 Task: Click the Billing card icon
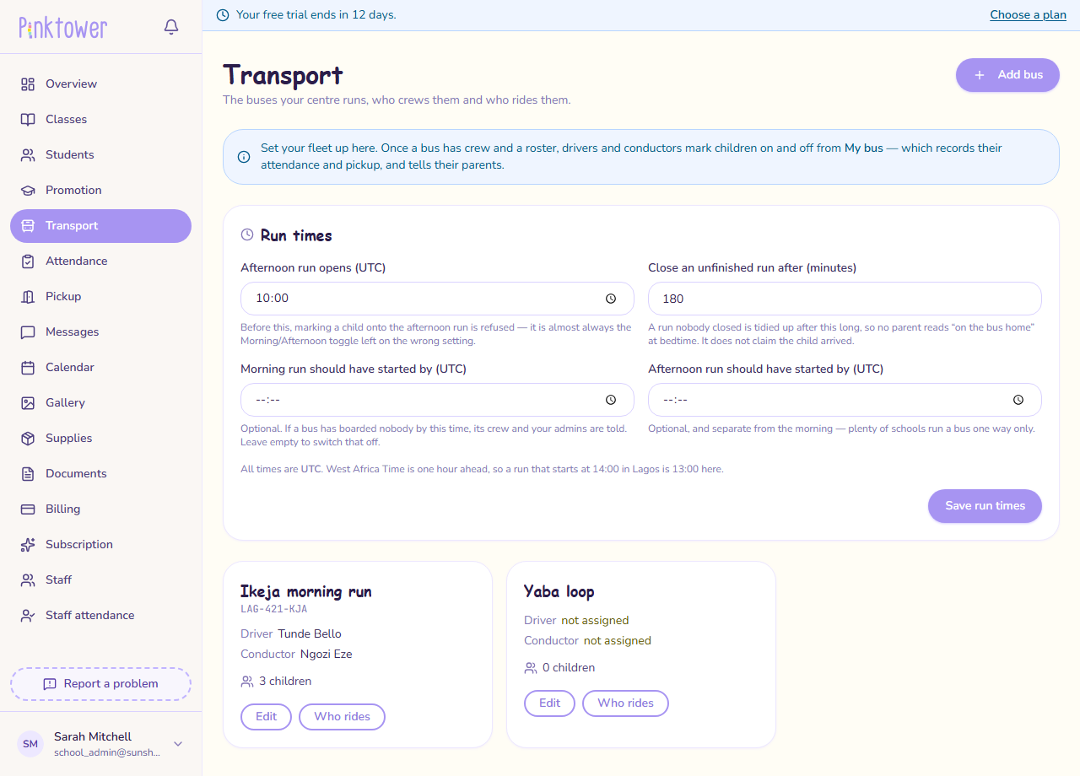tap(28, 509)
